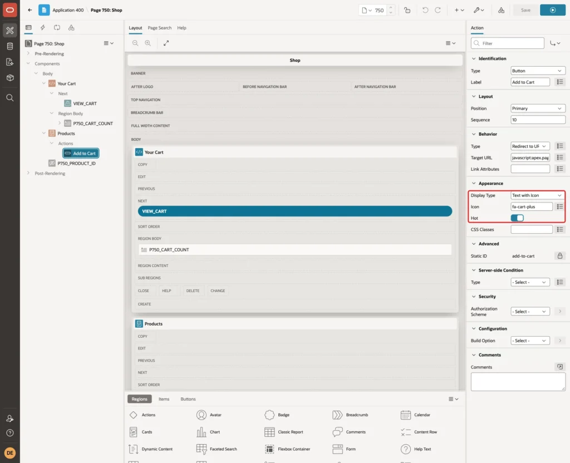The width and height of the screenshot is (570, 463).
Task: Switch gallery to the Buttons tab
Action: [188, 399]
